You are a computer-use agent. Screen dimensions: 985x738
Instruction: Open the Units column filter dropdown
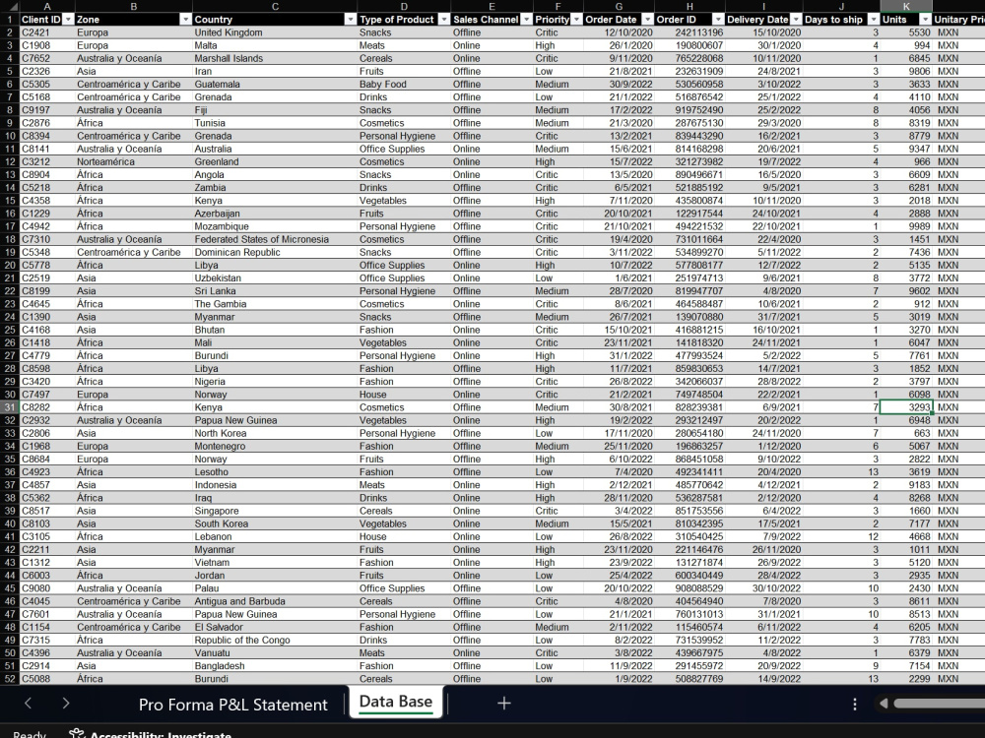925,20
